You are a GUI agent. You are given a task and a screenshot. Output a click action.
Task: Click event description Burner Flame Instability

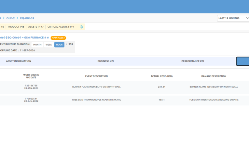coord(96,87)
